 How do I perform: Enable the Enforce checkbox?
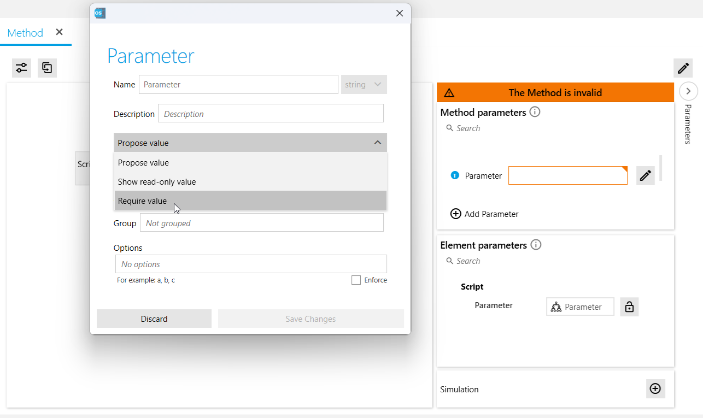[x=356, y=280]
